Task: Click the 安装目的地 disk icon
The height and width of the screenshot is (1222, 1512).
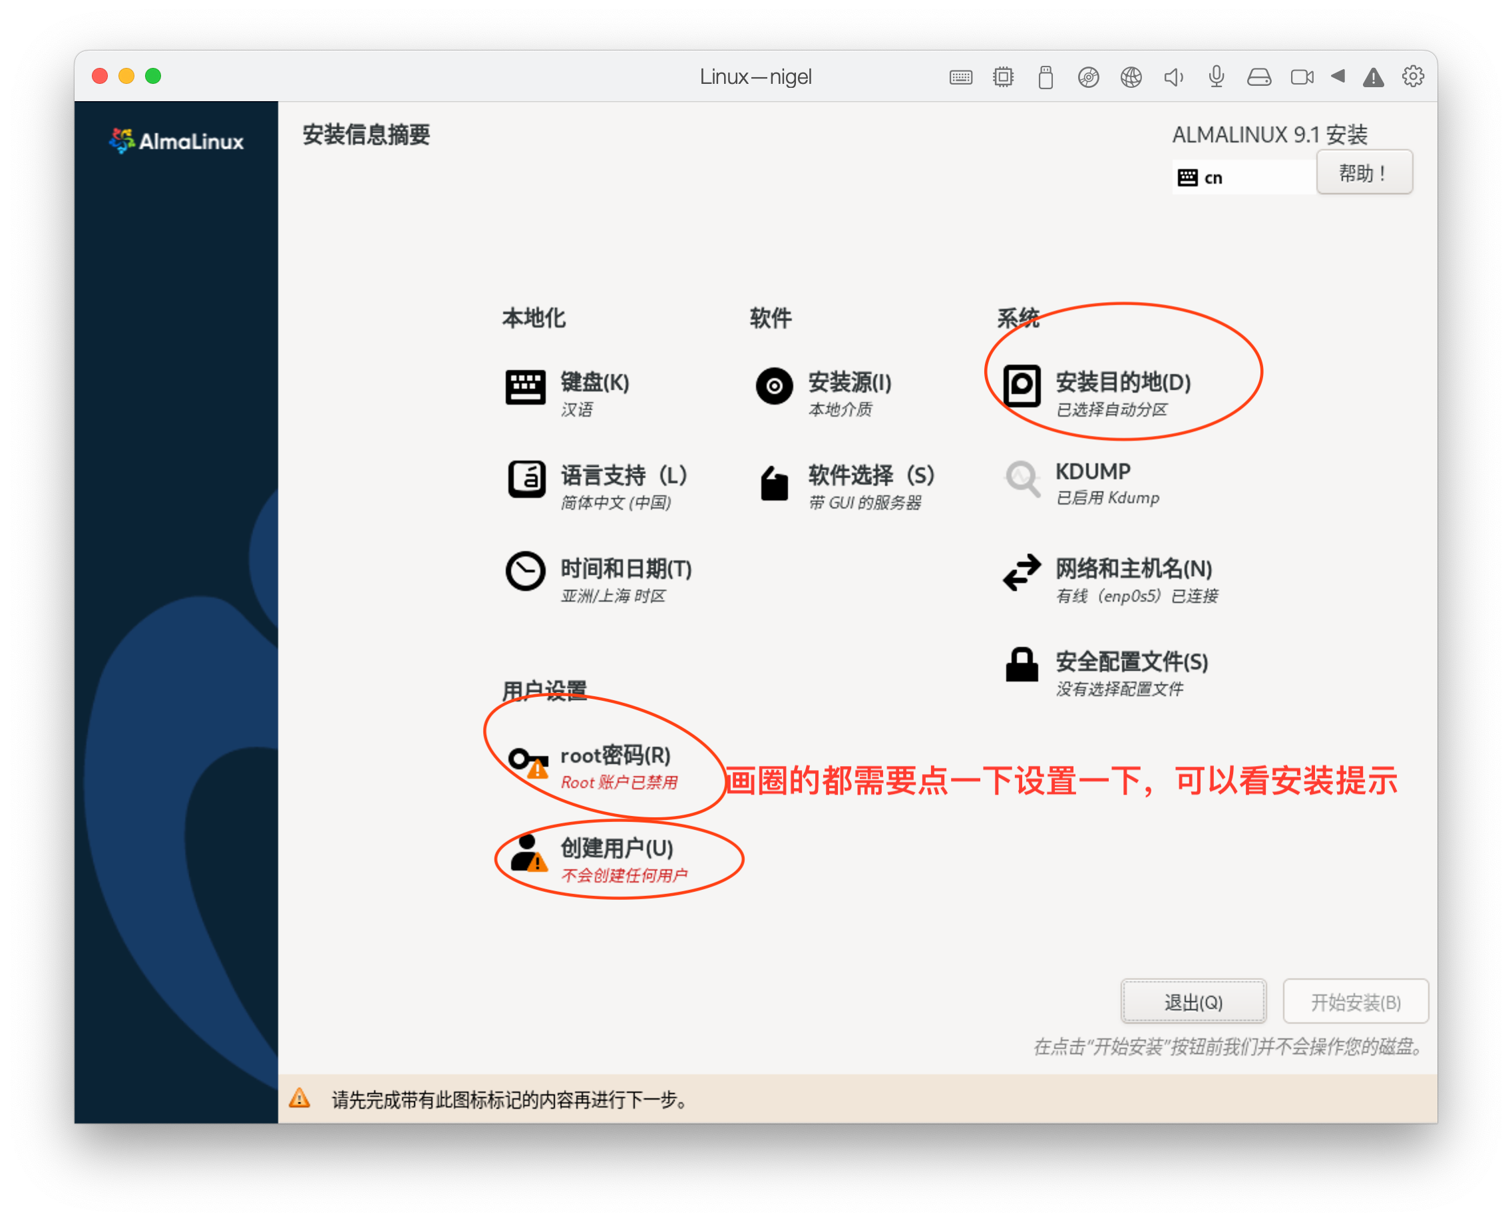Action: (1022, 386)
